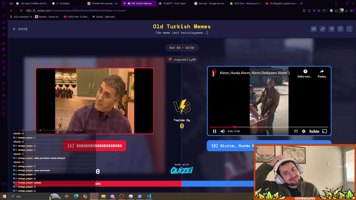
Task: Vote for (1) BABABABABABABABABABA
Action: tap(95, 146)
